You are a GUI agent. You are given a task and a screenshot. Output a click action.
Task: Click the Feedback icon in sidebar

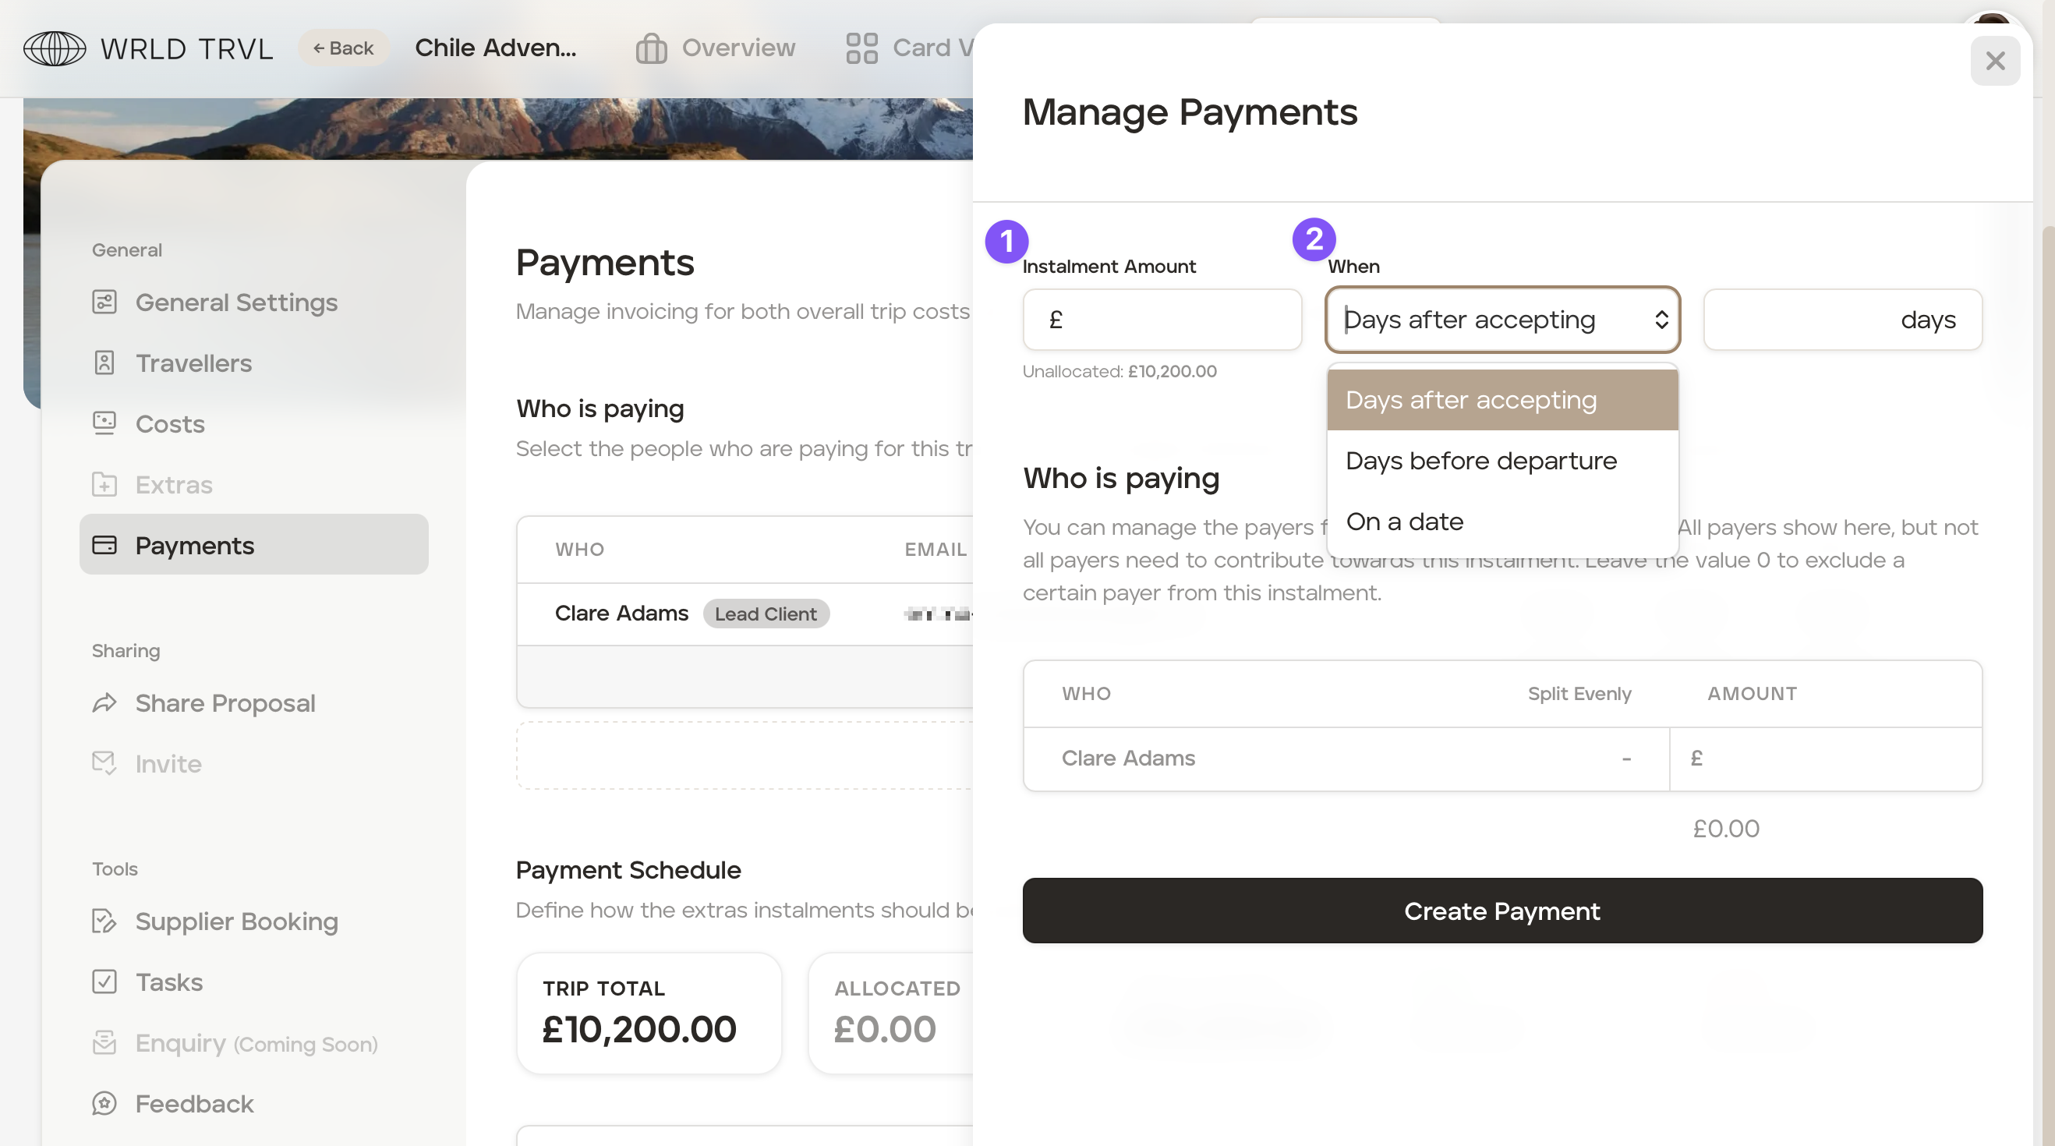pyautogui.click(x=104, y=1104)
